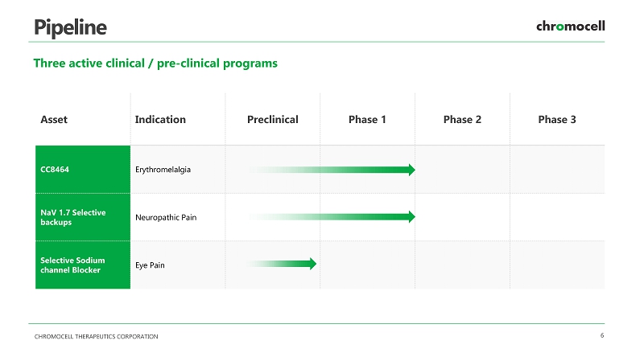Click the green subtitle about three active programs
The width and height of the screenshot is (644, 361).
point(155,63)
